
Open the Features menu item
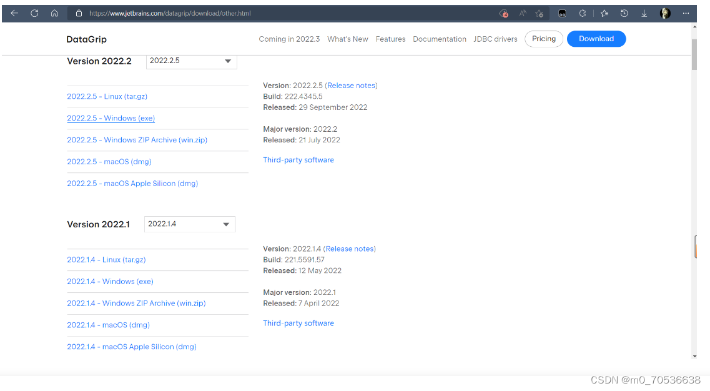tap(390, 39)
